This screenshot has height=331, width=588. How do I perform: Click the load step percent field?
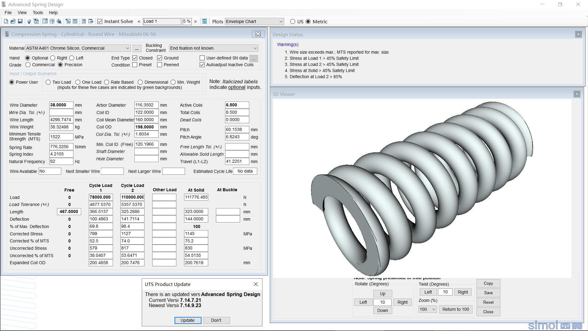pos(187,21)
